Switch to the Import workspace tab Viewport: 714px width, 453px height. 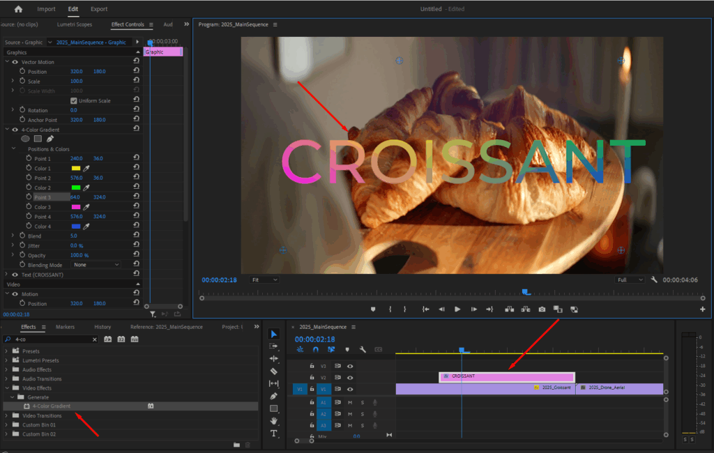[46, 8]
